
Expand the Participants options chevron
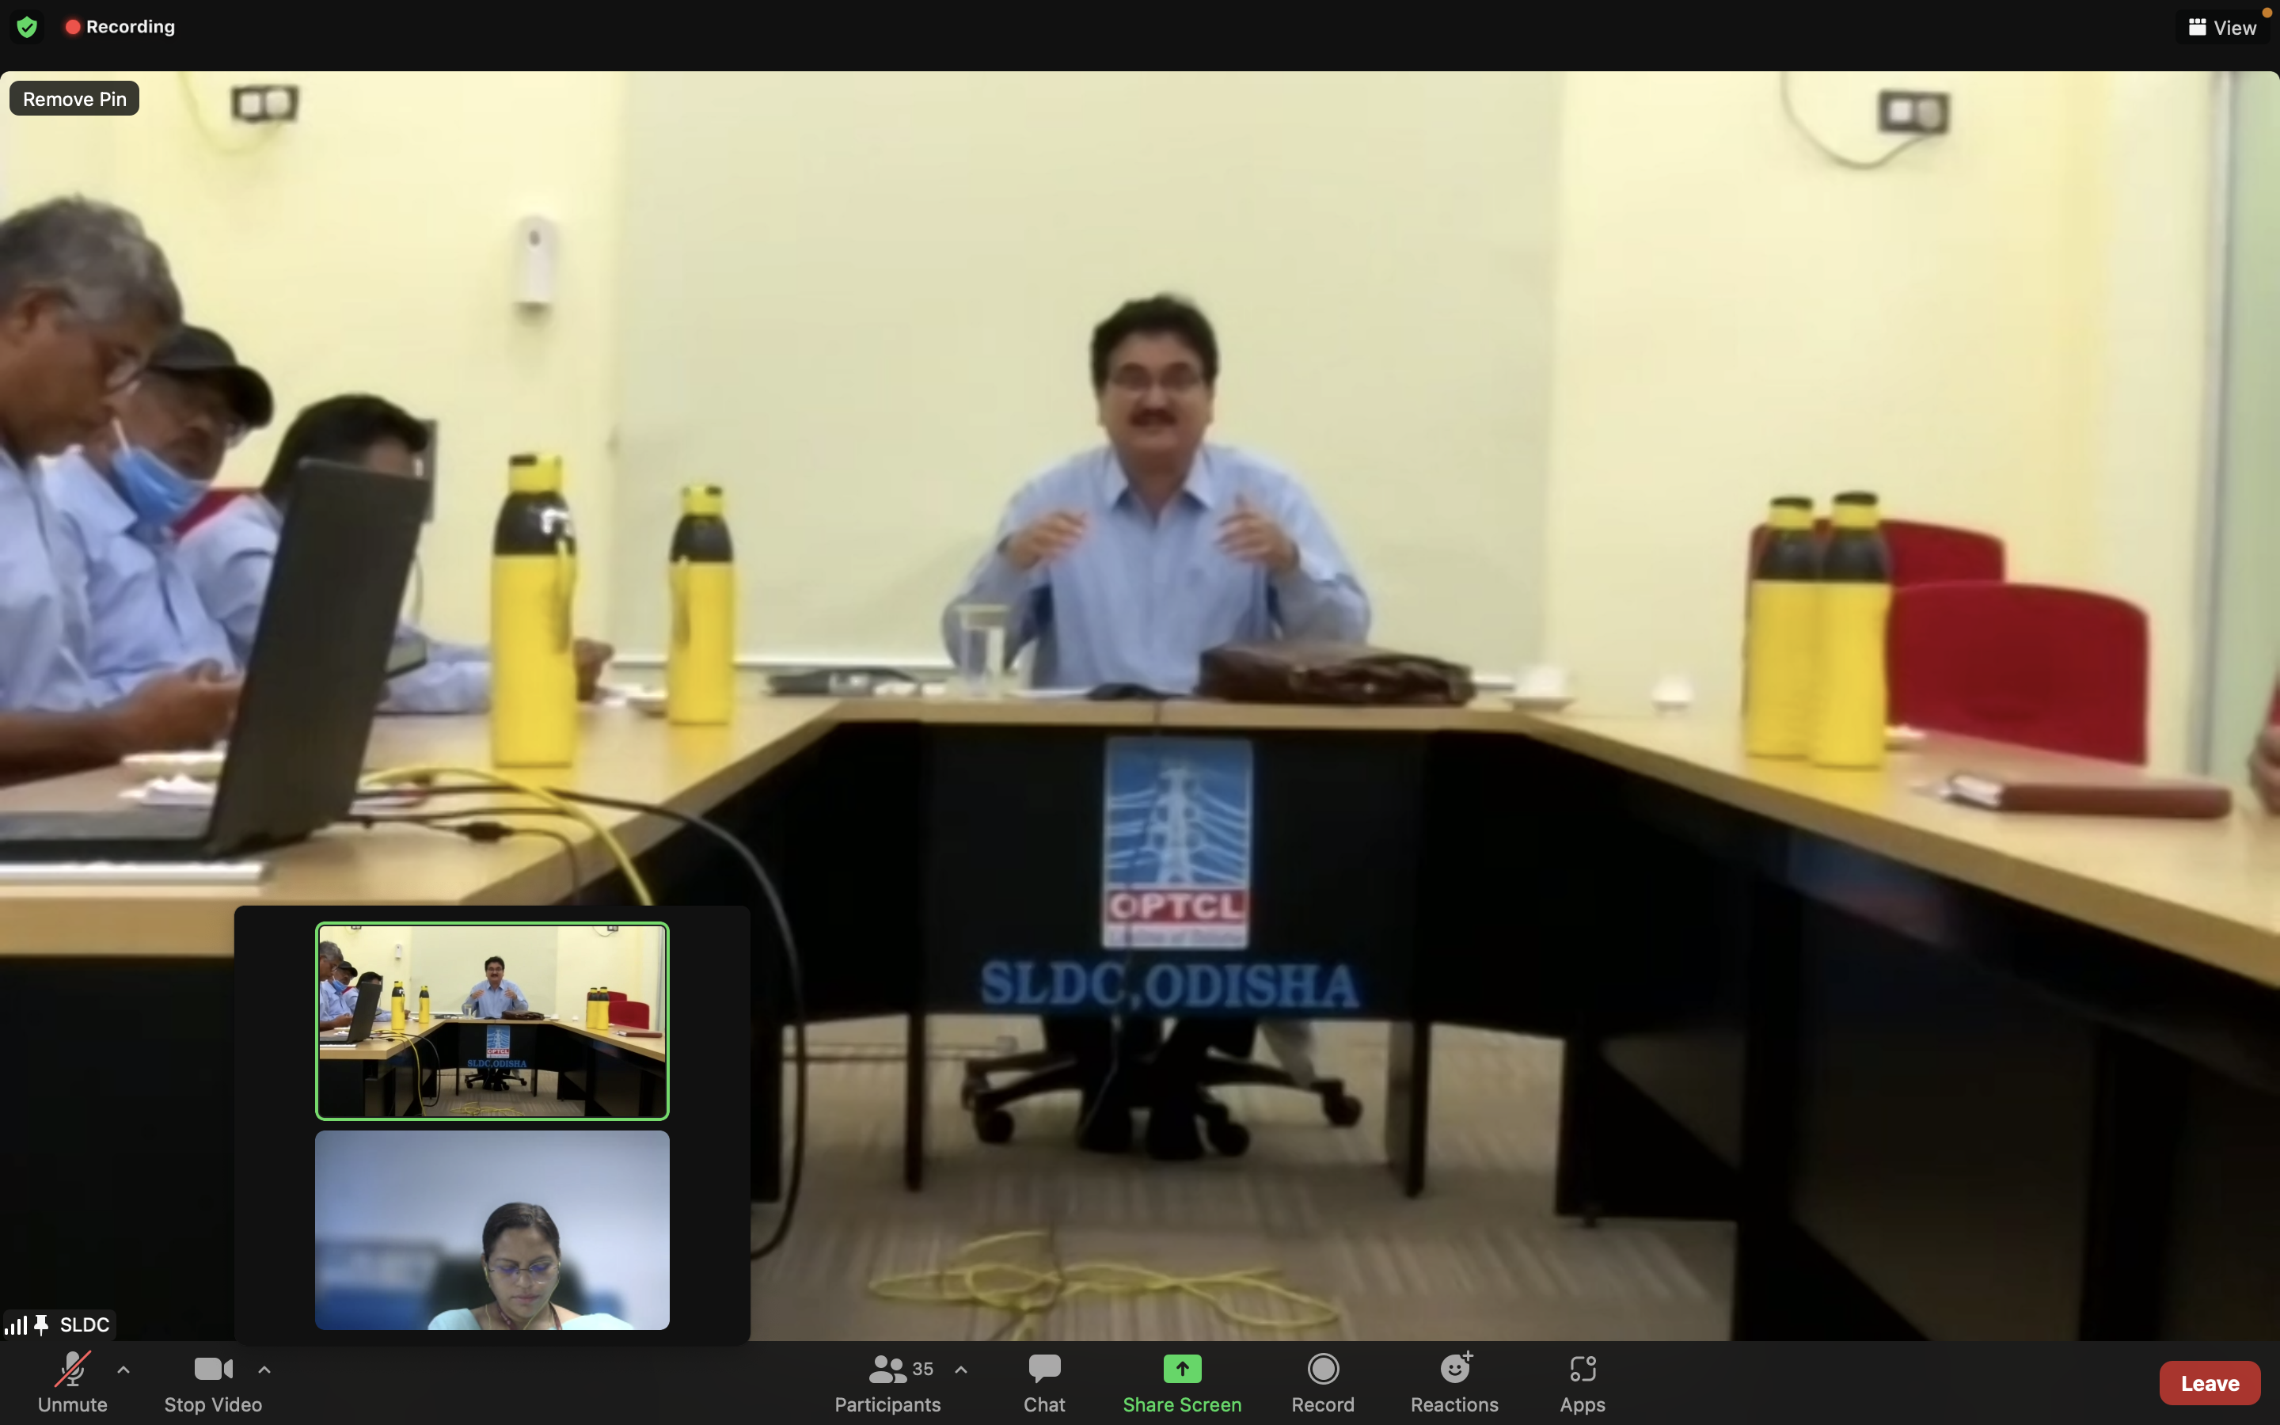tap(961, 1370)
